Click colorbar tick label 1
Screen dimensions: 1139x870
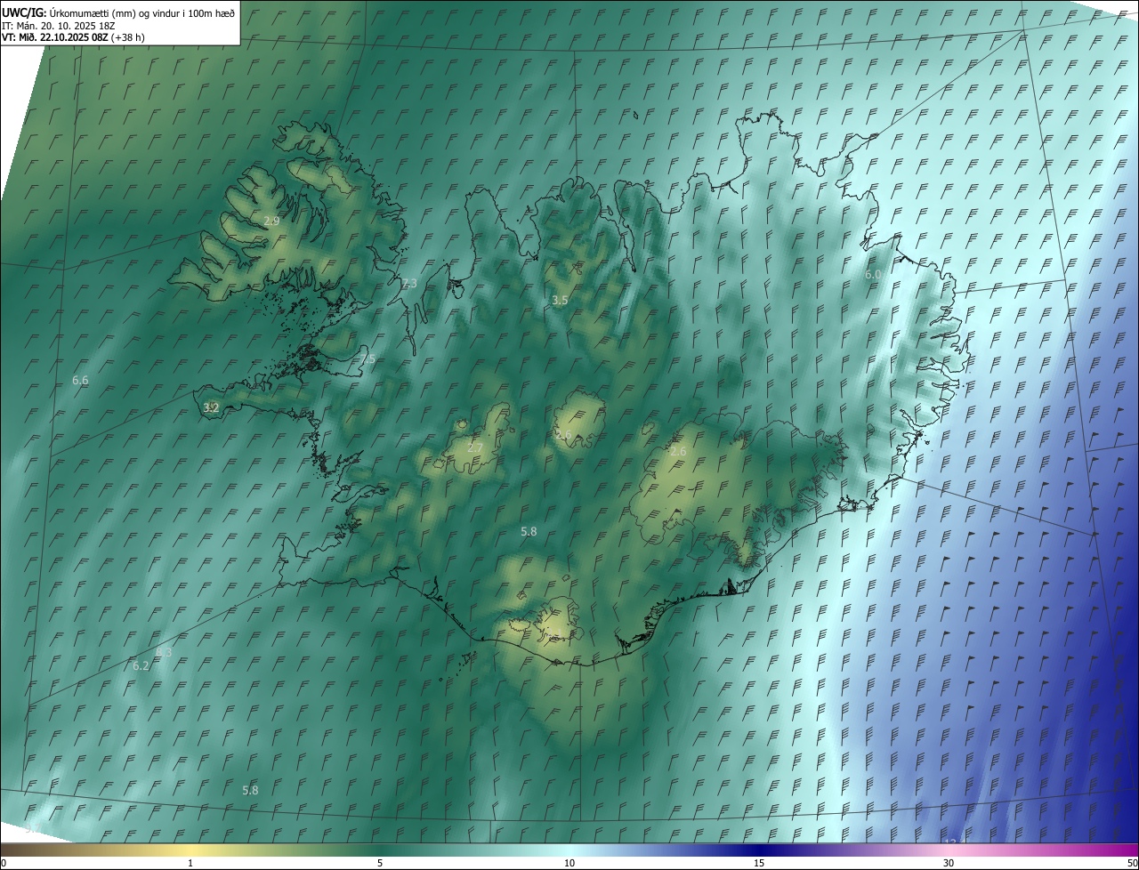click(190, 863)
